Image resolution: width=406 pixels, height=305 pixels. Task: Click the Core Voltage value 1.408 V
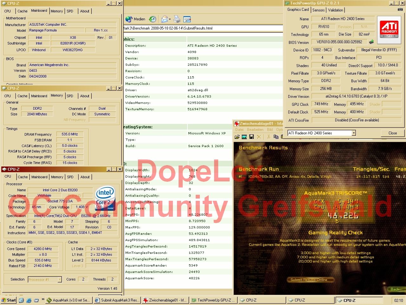[x=82, y=207]
